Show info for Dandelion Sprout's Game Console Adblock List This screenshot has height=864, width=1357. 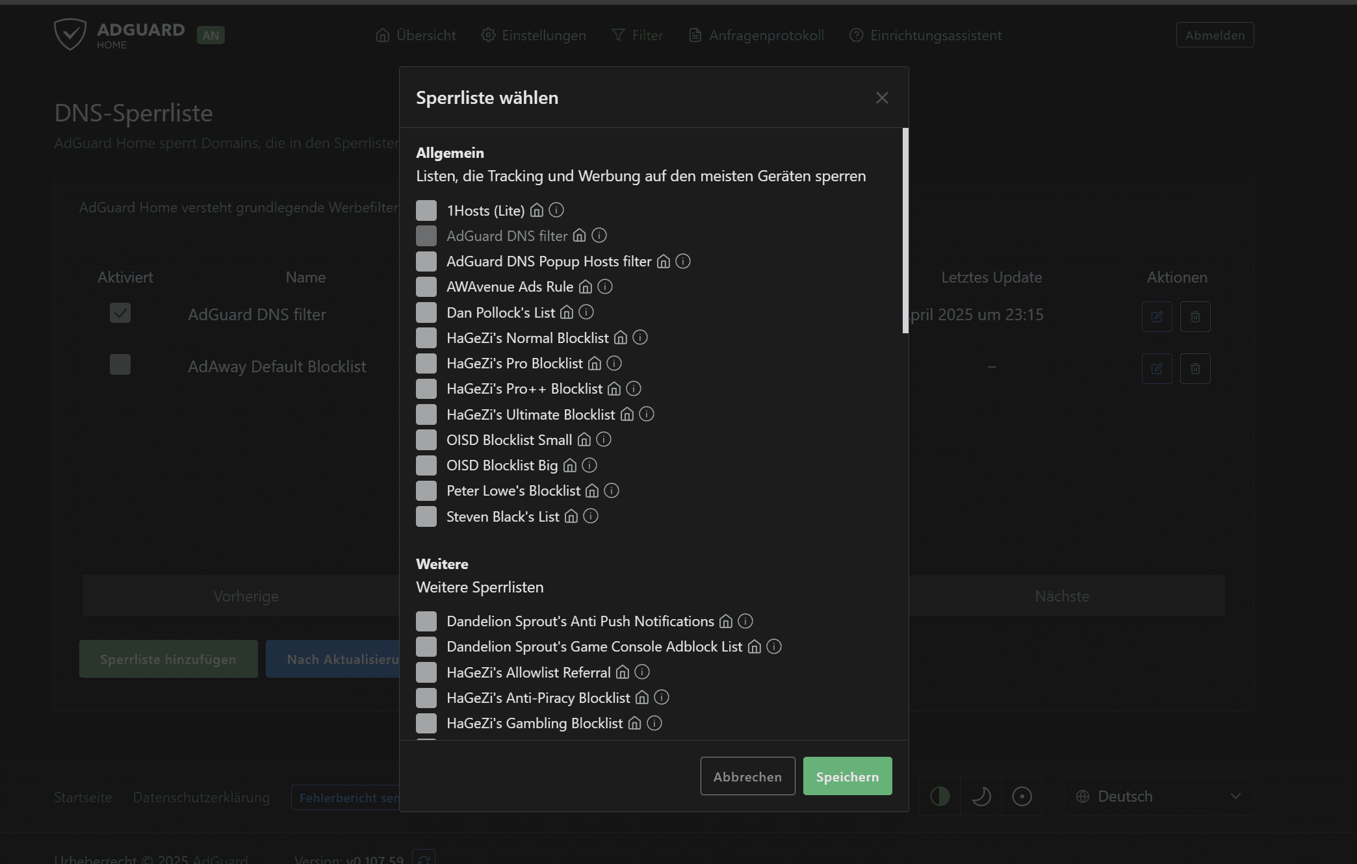(x=774, y=646)
